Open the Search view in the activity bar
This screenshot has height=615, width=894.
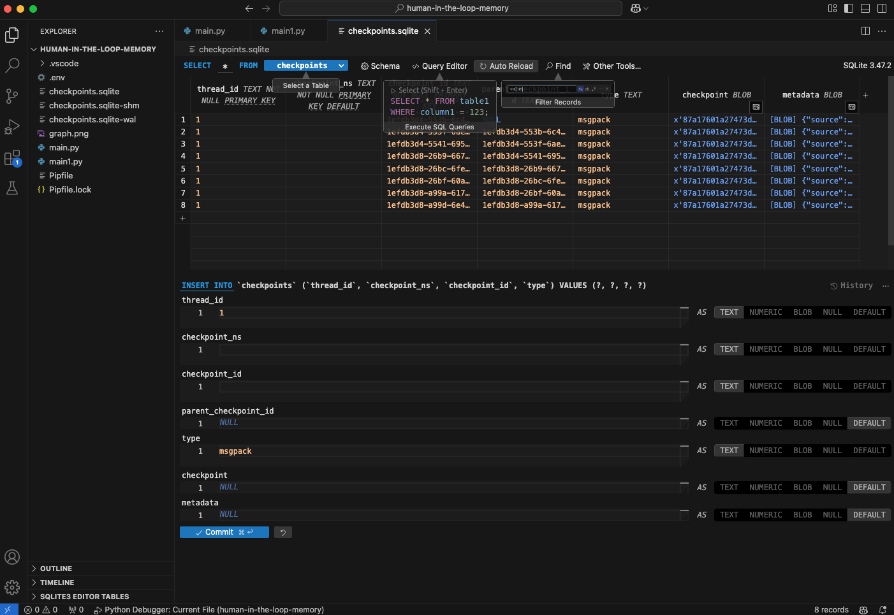(x=12, y=65)
